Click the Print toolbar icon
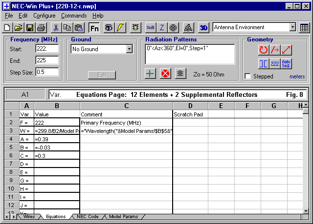 click(41, 28)
